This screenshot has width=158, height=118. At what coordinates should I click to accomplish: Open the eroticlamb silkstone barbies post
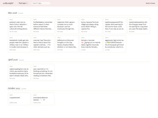[x=43, y=99]
